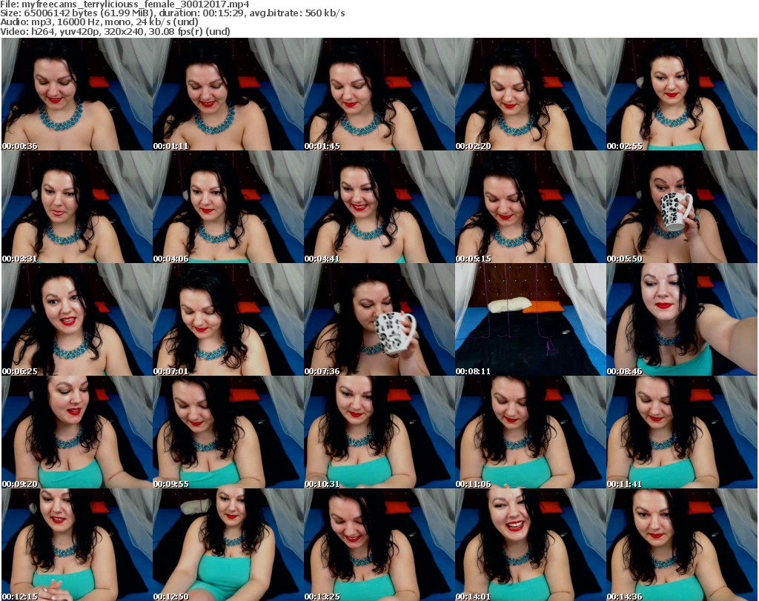Screen dimensions: 759x601
Task: Click the File name header line
Action: [x=125, y=4]
